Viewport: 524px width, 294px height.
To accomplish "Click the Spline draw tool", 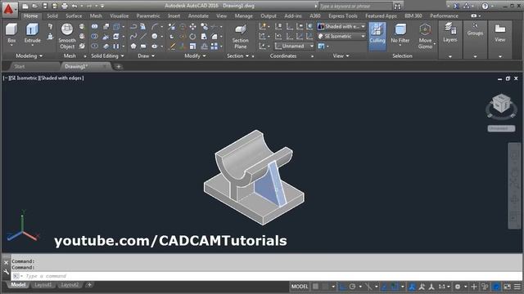I will pos(133,36).
